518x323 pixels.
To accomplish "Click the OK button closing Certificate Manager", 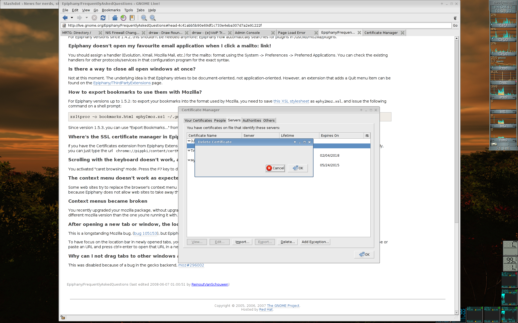I will coord(364,255).
